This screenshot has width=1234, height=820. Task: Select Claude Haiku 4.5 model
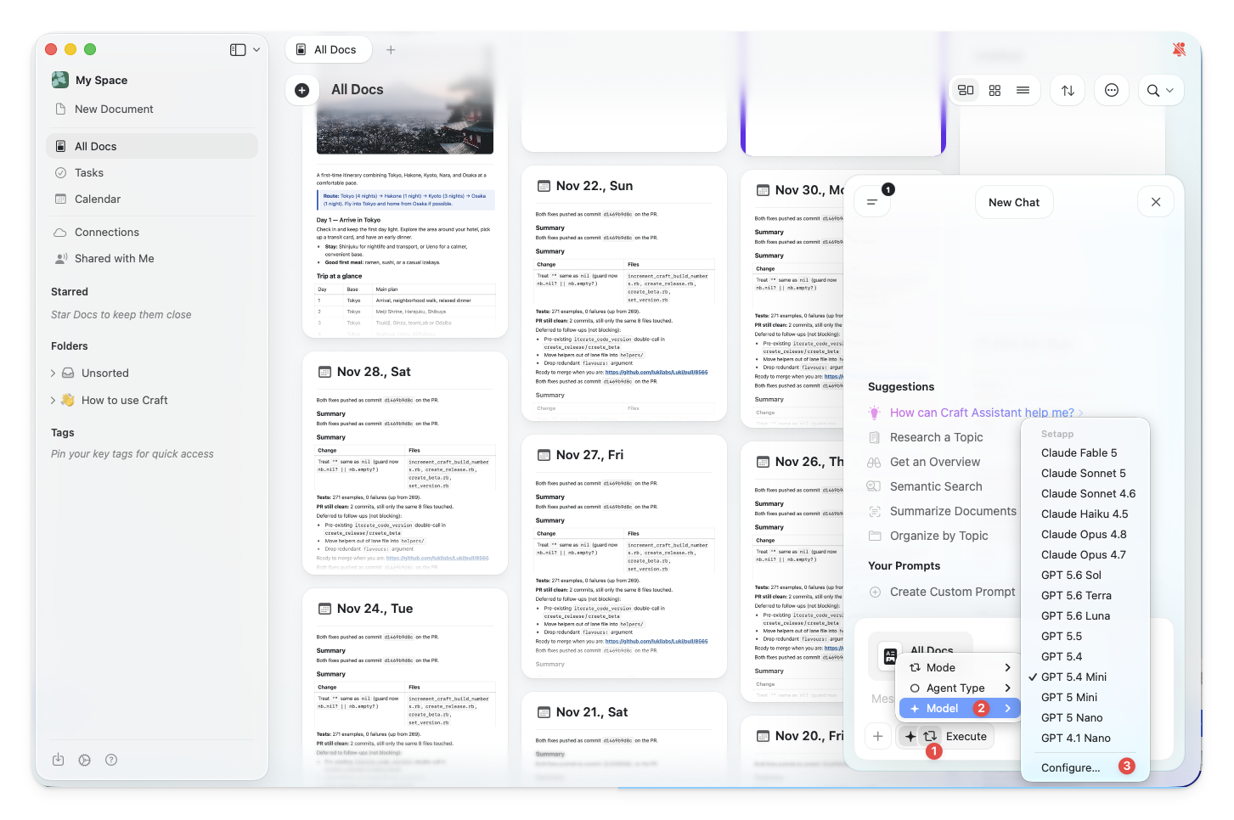click(x=1085, y=514)
